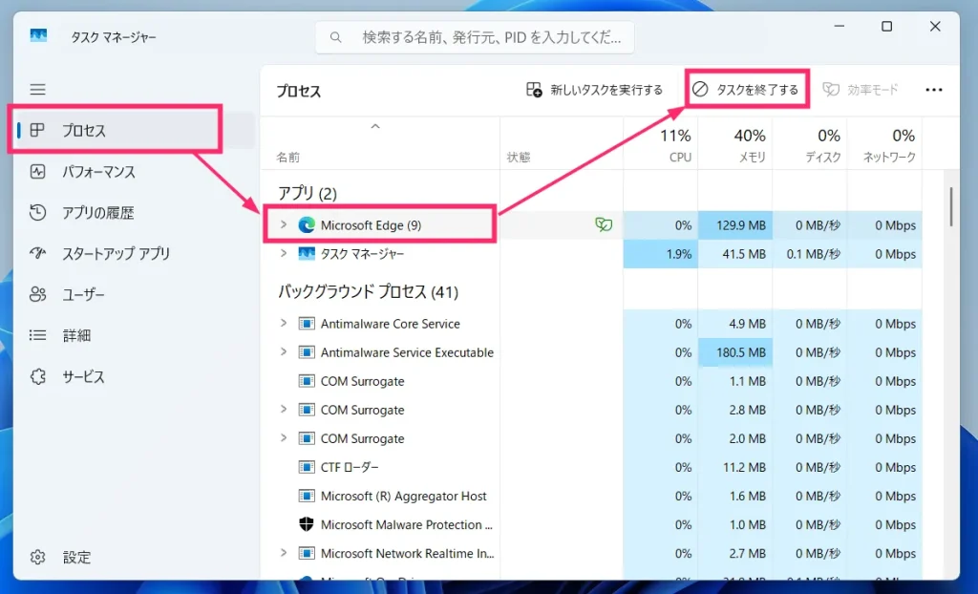
Task: Click the Microsoft Network Realtime process icon
Action: 307,554
